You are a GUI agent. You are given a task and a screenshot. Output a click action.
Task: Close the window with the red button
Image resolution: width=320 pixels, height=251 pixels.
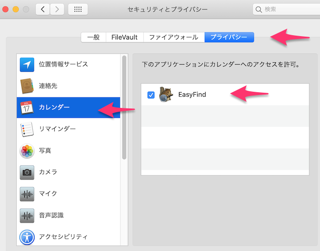[x=5, y=9]
